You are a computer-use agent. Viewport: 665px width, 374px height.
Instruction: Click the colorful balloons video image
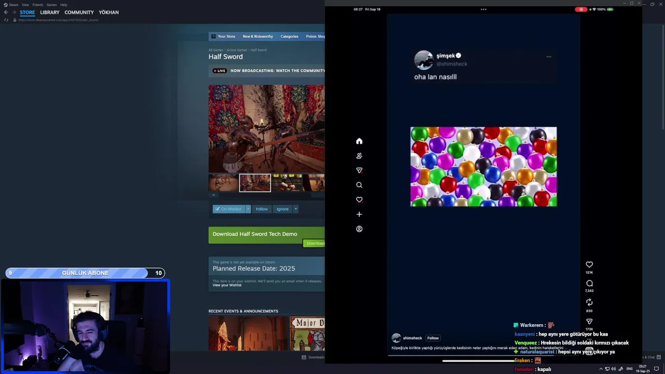point(484,167)
